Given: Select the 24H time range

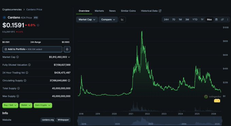Looking at the screenshot, I should pos(166,20).
